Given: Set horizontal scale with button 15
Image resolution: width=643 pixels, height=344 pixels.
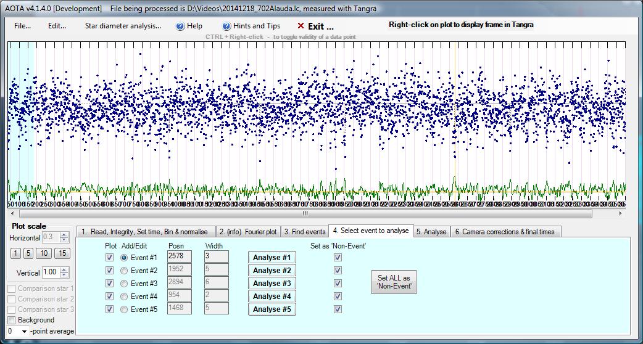Looking at the screenshot, I should pos(62,253).
